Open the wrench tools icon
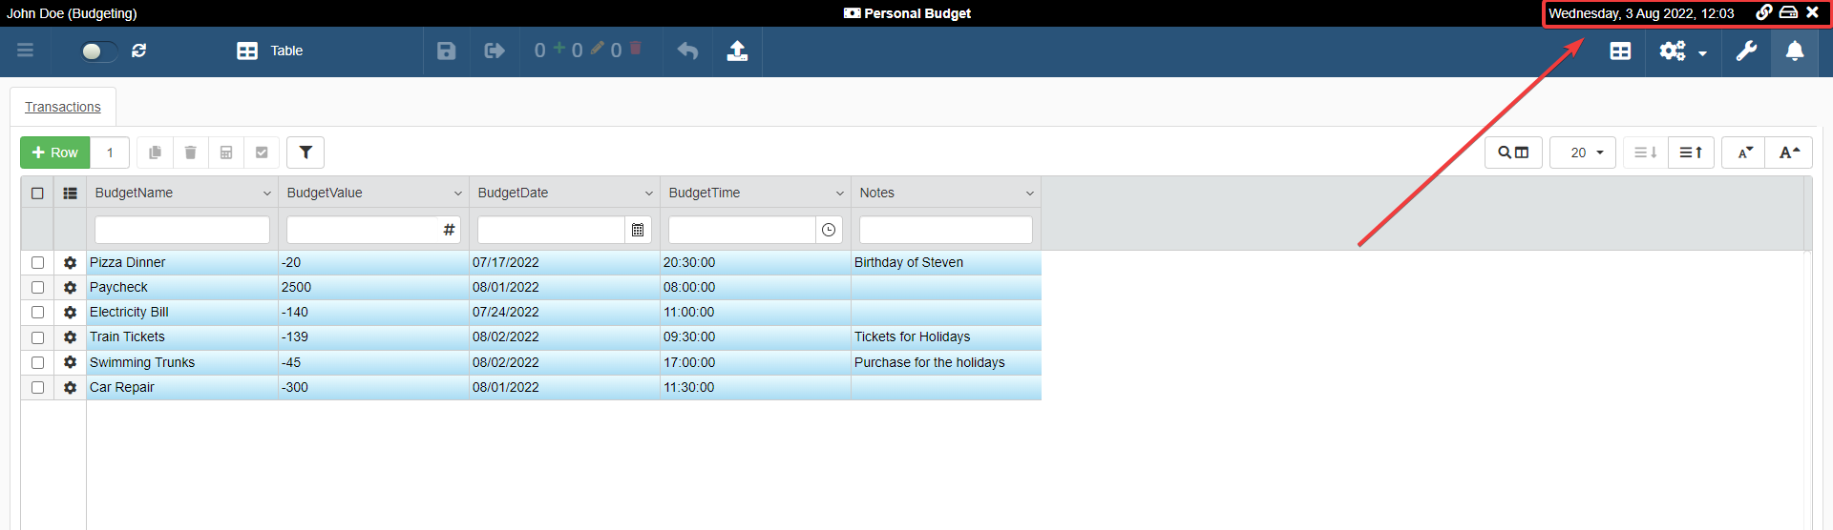 click(1746, 51)
